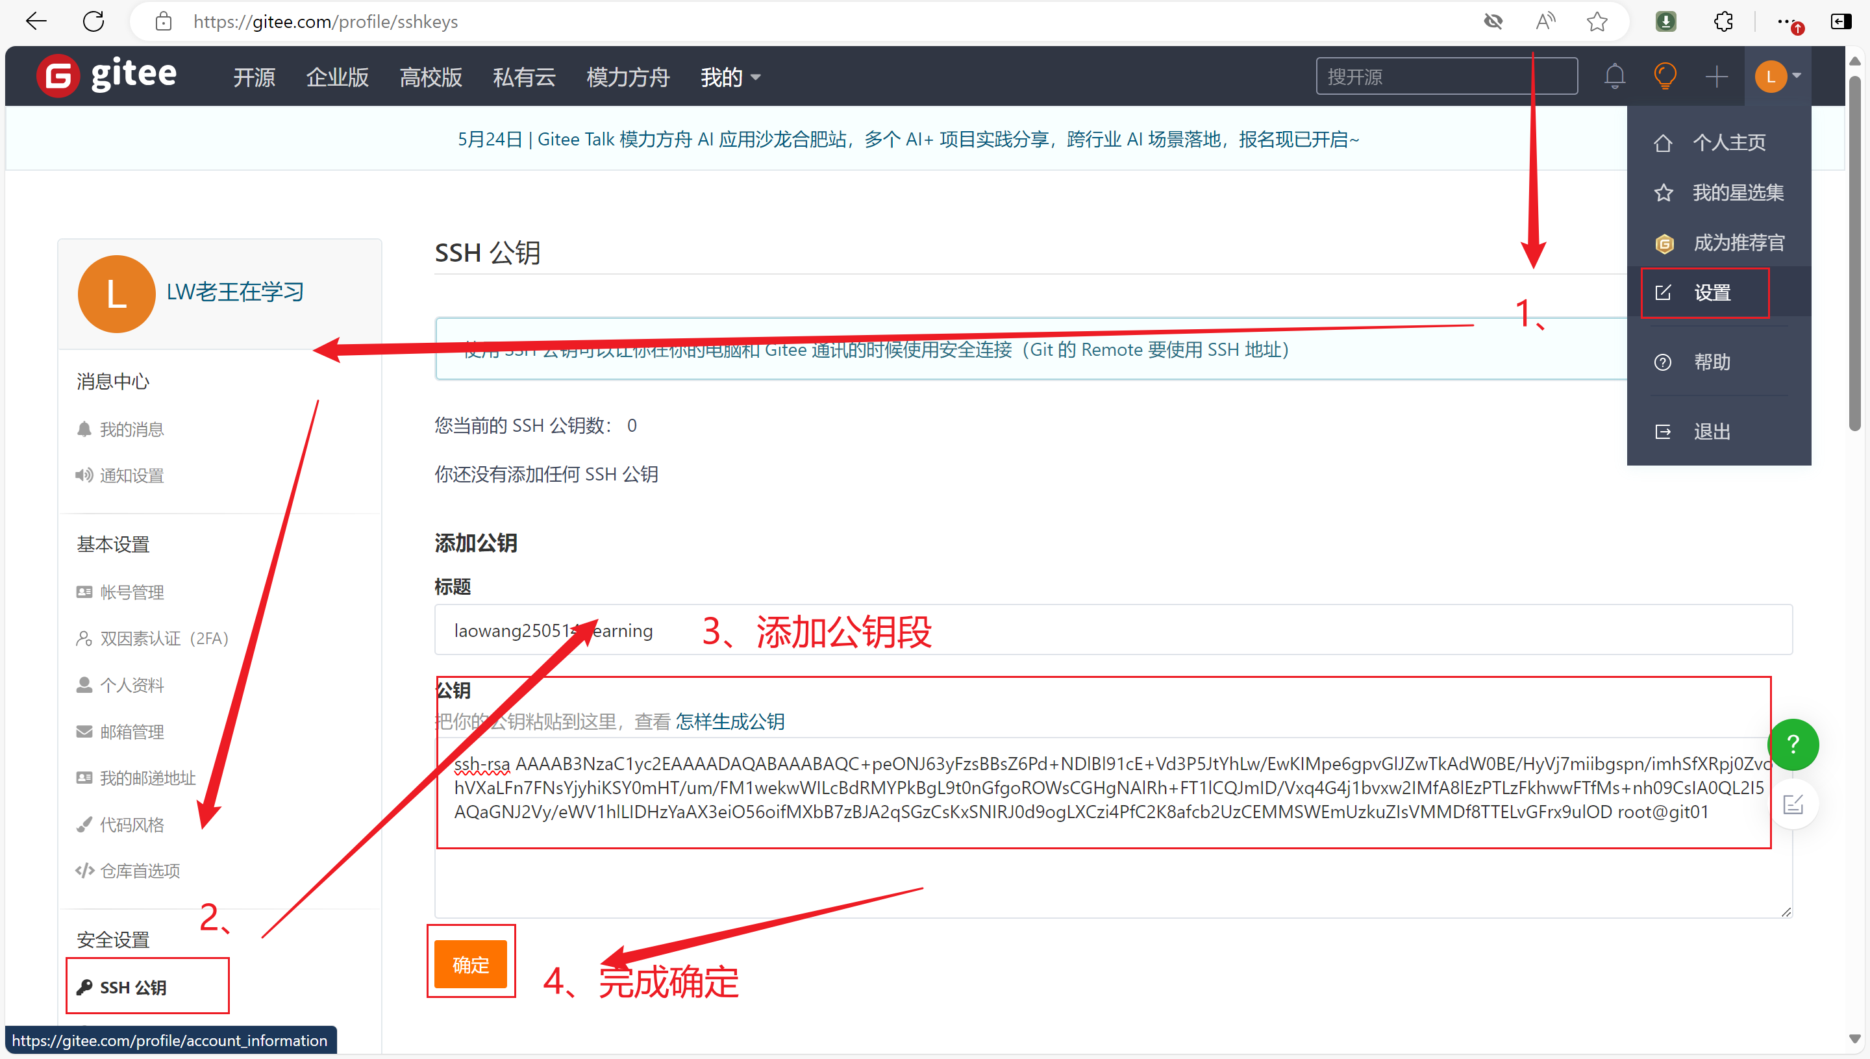Image resolution: width=1870 pixels, height=1059 pixels.
Task: Click the Gitee logo icon
Action: (x=58, y=75)
